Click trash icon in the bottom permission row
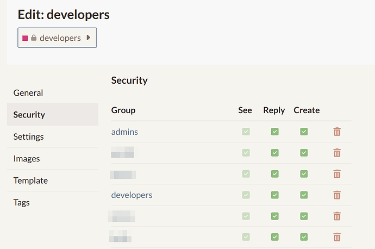Image resolution: width=375 pixels, height=249 pixels. [x=337, y=237]
